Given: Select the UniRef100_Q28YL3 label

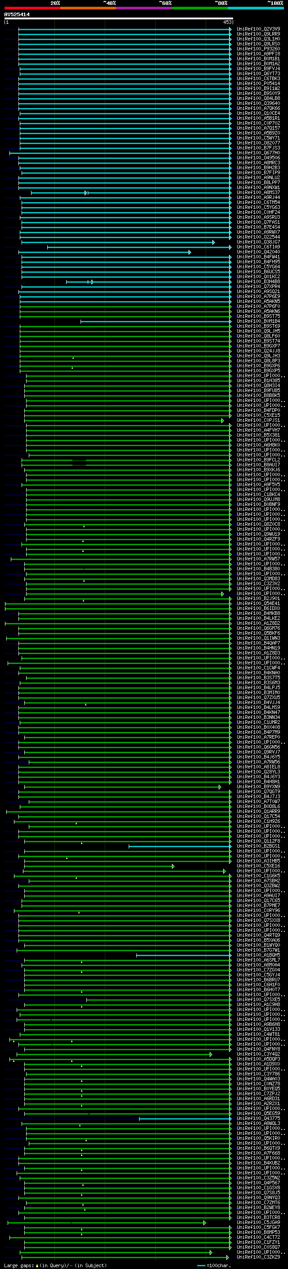Looking at the screenshot, I should coord(258,772).
